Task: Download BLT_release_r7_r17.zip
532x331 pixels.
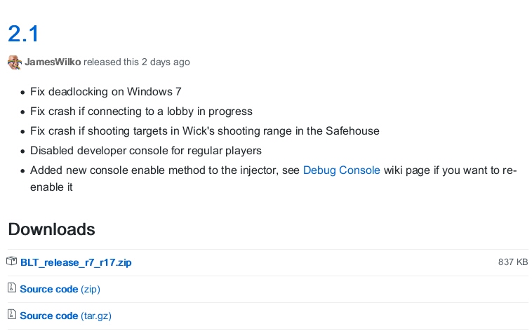Action: (x=76, y=263)
